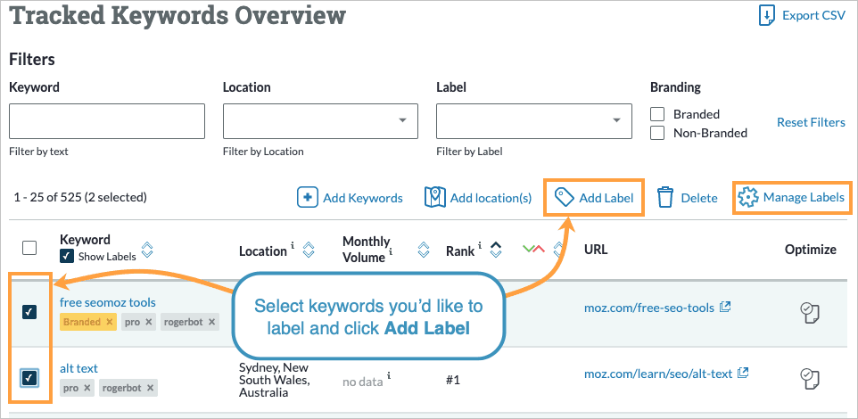Click Optimize icon for free seomoz tools
Screen dimensions: 858x419
click(x=809, y=312)
